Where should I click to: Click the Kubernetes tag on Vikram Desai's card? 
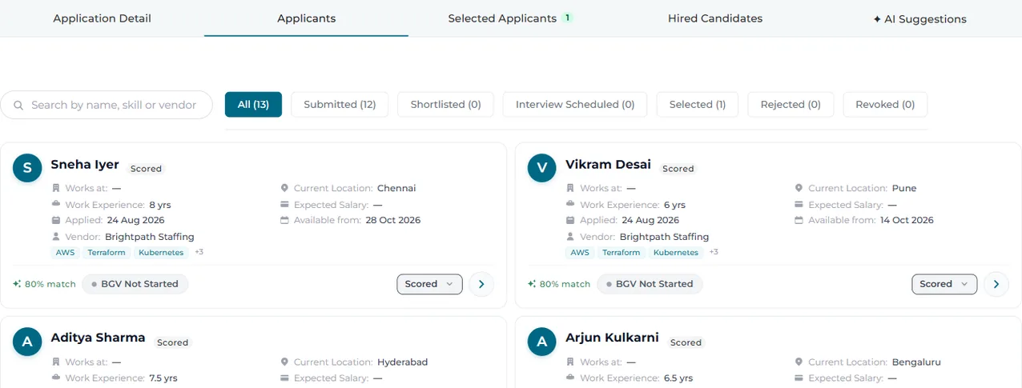click(676, 253)
